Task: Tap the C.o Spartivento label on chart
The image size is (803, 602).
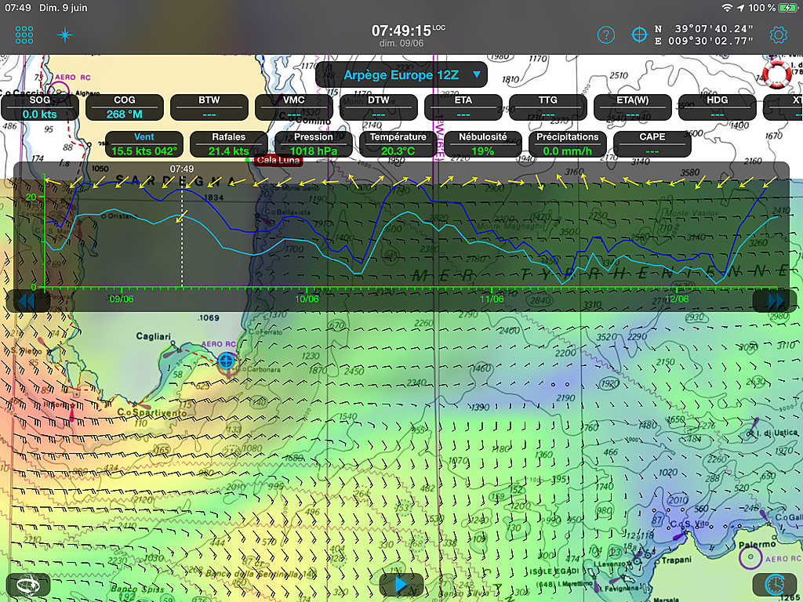Action: point(152,412)
